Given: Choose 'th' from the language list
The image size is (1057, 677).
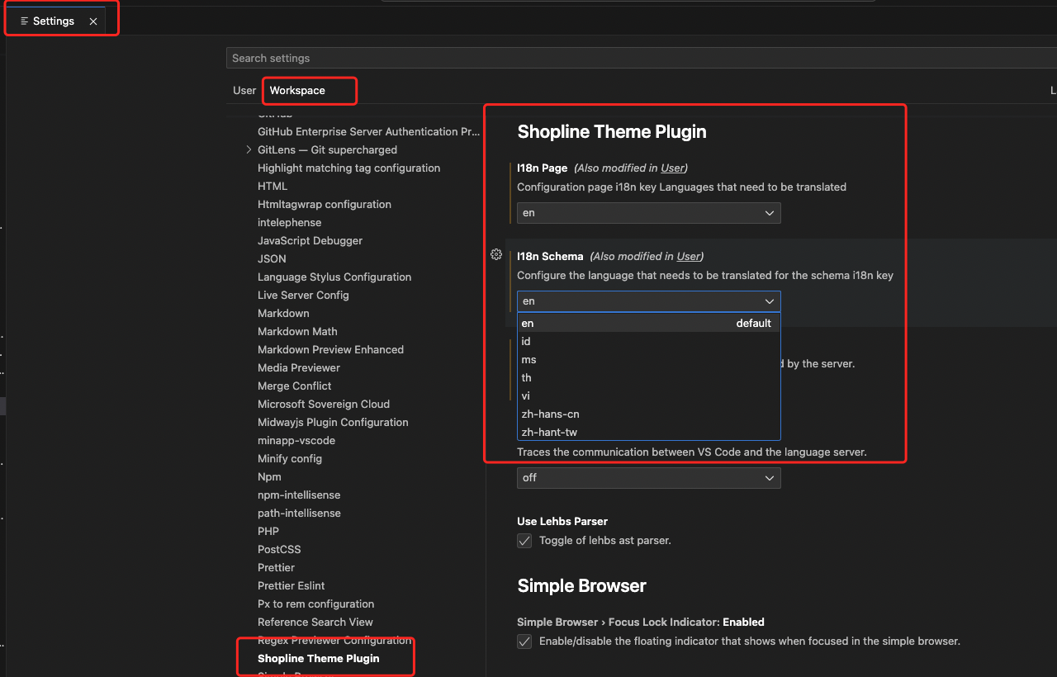Looking at the screenshot, I should coord(649,377).
